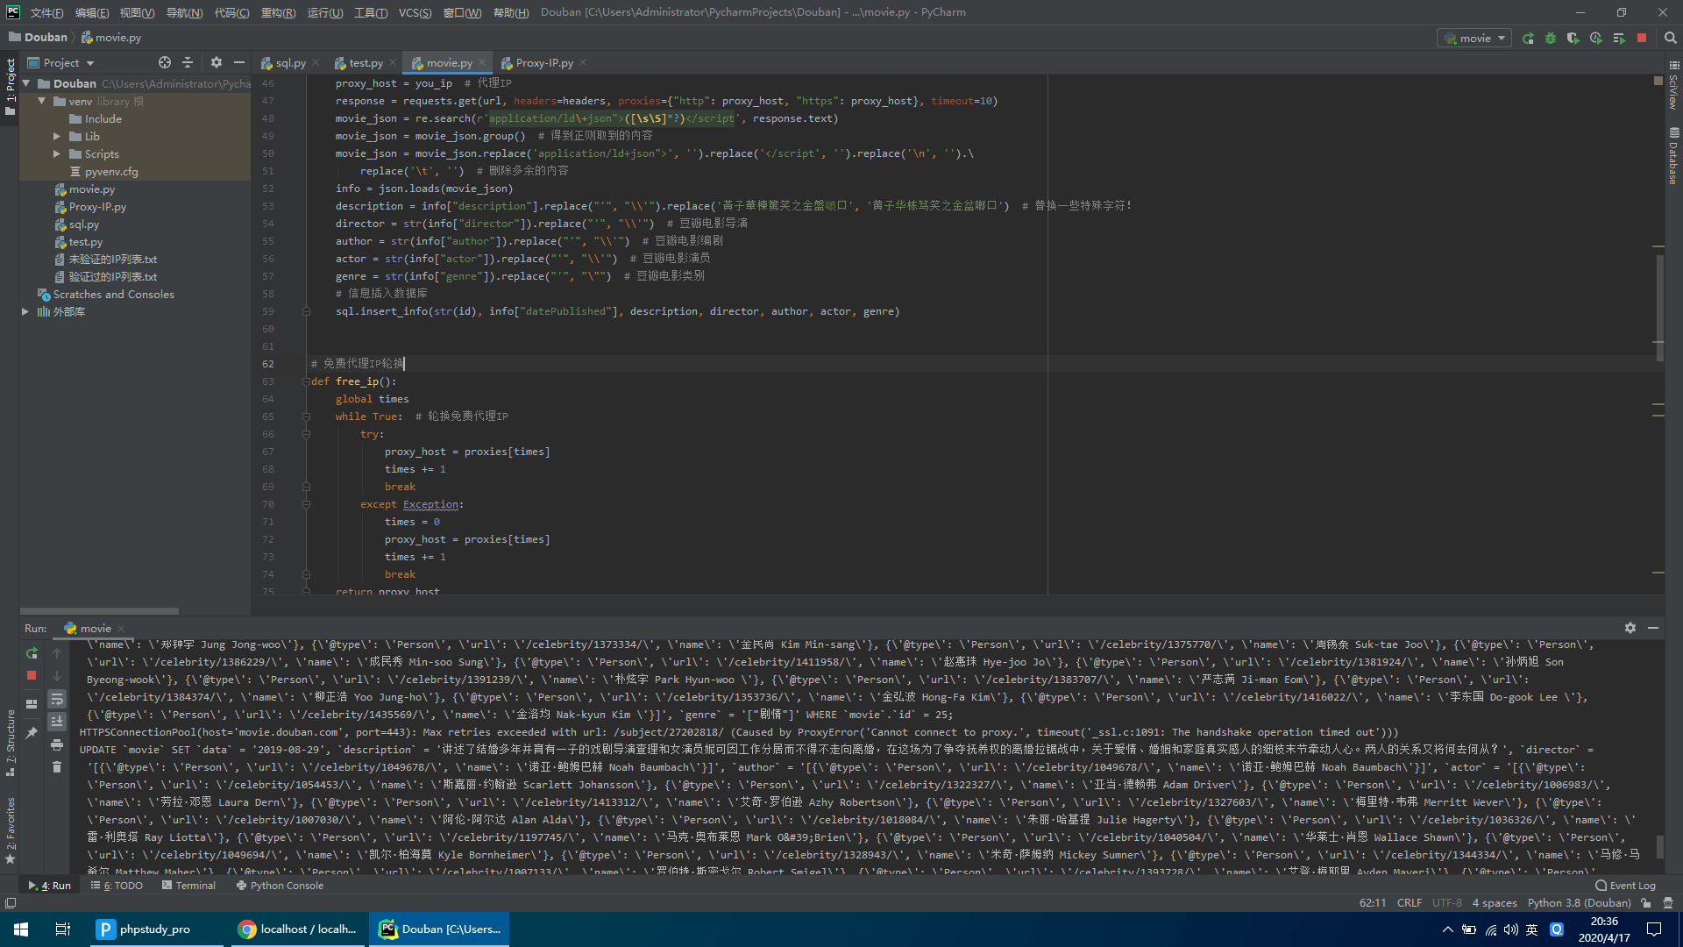Image resolution: width=1683 pixels, height=947 pixels.
Task: Open the SciView side panel
Action: [1673, 85]
